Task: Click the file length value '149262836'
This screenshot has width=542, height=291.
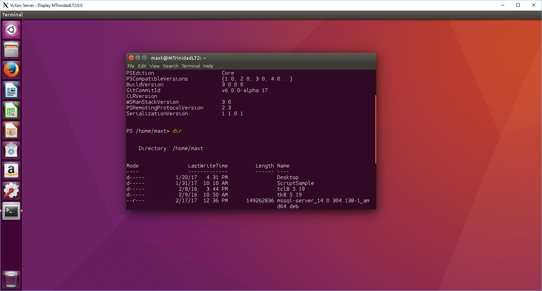Action: pos(260,201)
